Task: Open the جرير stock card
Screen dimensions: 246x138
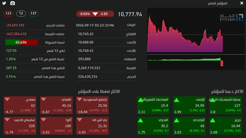Action: 225,125
